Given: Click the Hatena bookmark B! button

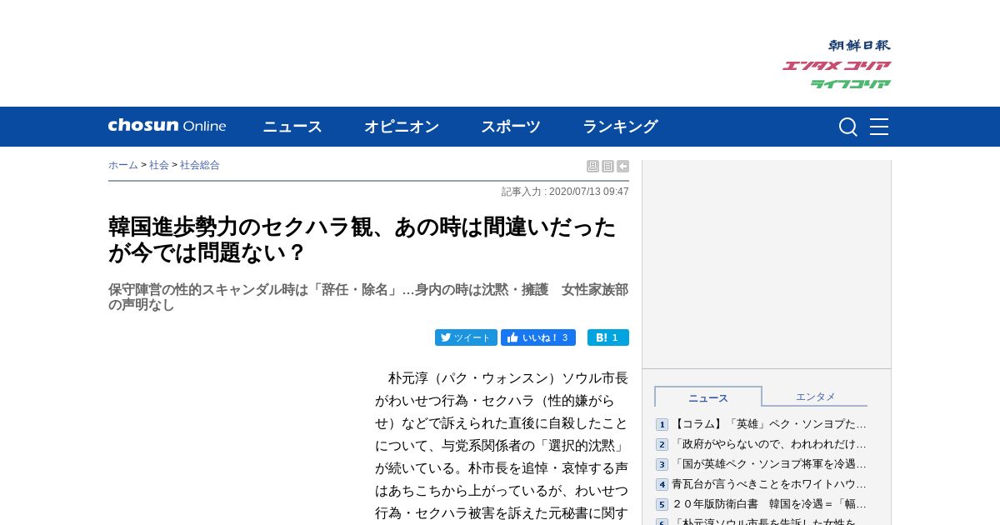Looking at the screenshot, I should click(608, 337).
